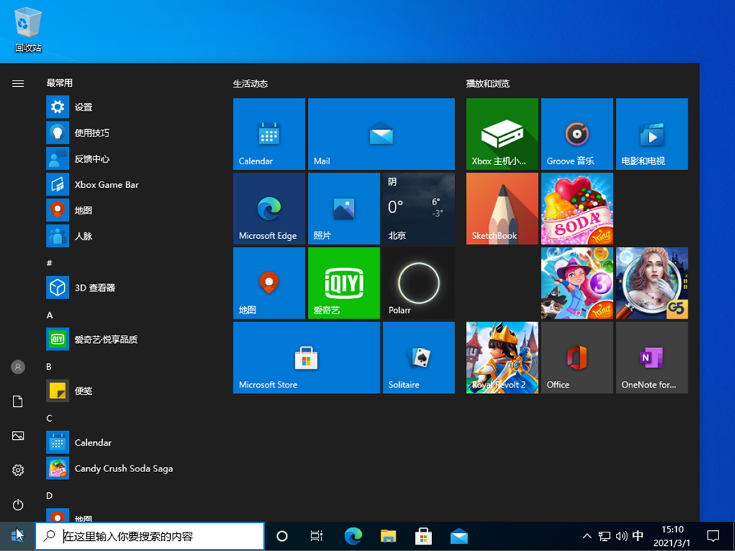Play Solitaire from its tile
The image size is (735, 551).
click(x=418, y=357)
